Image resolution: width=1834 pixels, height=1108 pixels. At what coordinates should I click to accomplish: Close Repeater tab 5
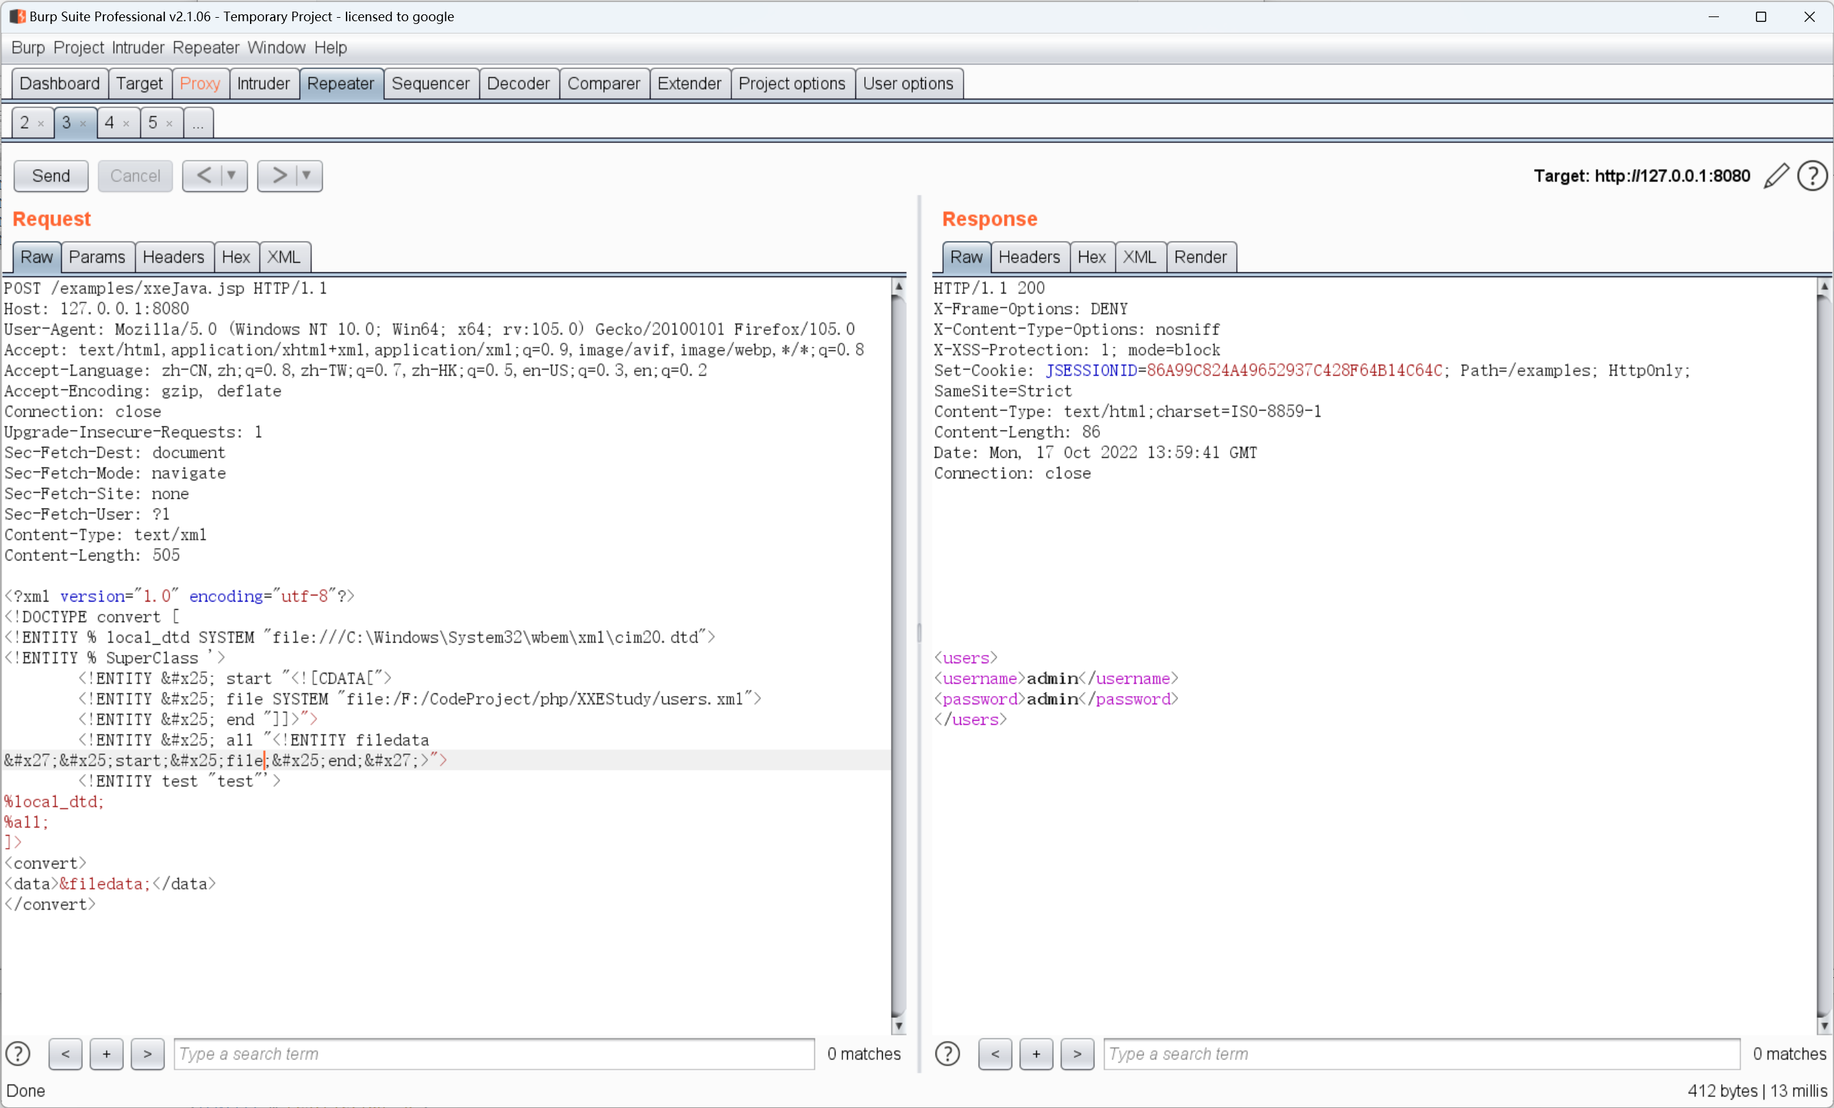pyautogui.click(x=170, y=124)
